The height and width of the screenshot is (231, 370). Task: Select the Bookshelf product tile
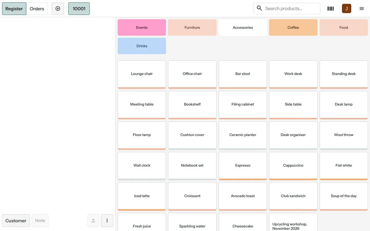click(x=192, y=105)
